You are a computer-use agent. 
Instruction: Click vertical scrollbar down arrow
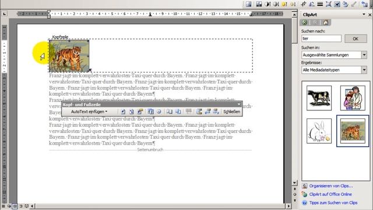pyautogui.click(x=294, y=183)
